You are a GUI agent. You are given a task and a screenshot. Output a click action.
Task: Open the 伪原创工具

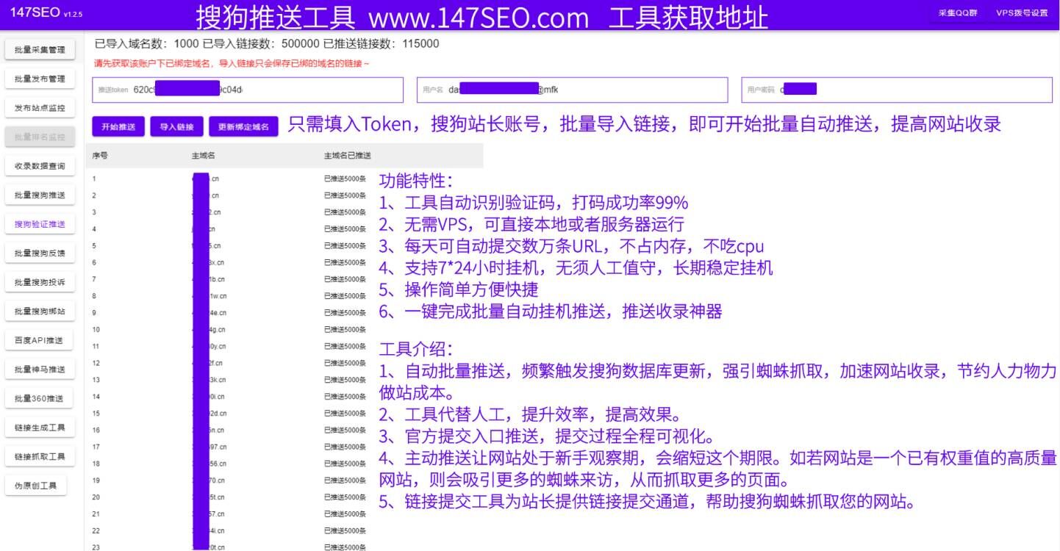(37, 485)
